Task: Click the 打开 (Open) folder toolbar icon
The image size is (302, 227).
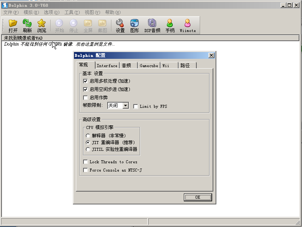Action: (x=13, y=26)
